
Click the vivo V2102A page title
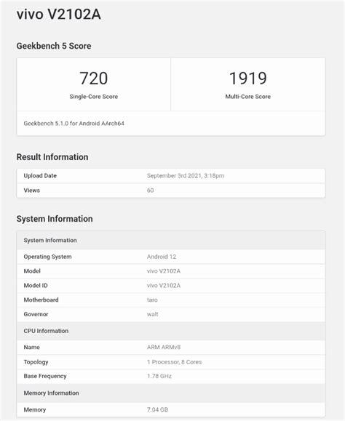58,14
